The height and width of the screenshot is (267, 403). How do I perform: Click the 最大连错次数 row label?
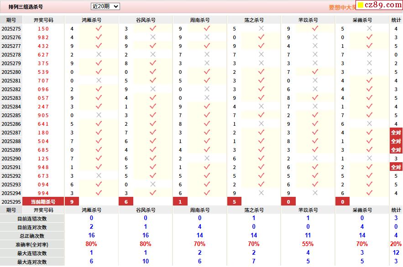point(32,253)
